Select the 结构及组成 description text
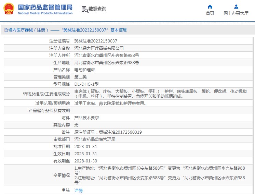This screenshot has height=195, width=255. click(161, 94)
